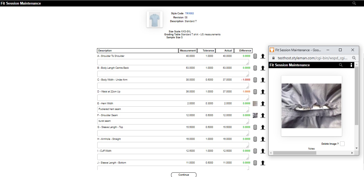Click the blue T-shirt style thumbnail
The image size is (364, 177).
(155, 19)
